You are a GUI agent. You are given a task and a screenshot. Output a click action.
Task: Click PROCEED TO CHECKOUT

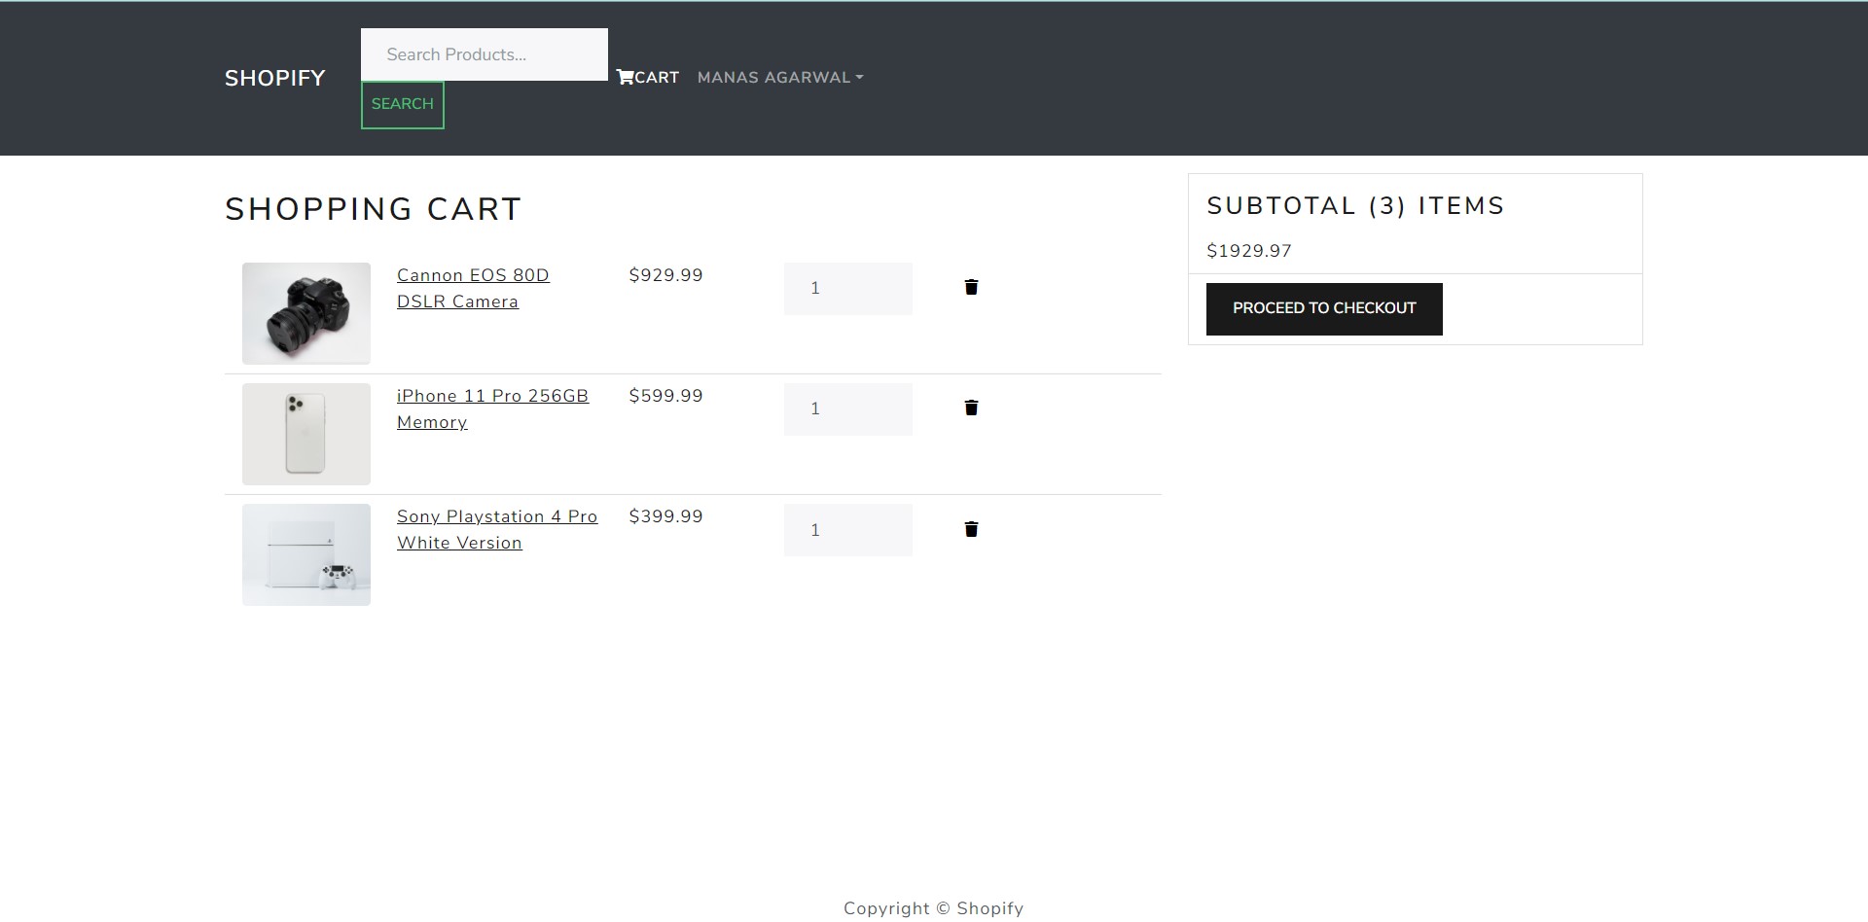tap(1323, 307)
